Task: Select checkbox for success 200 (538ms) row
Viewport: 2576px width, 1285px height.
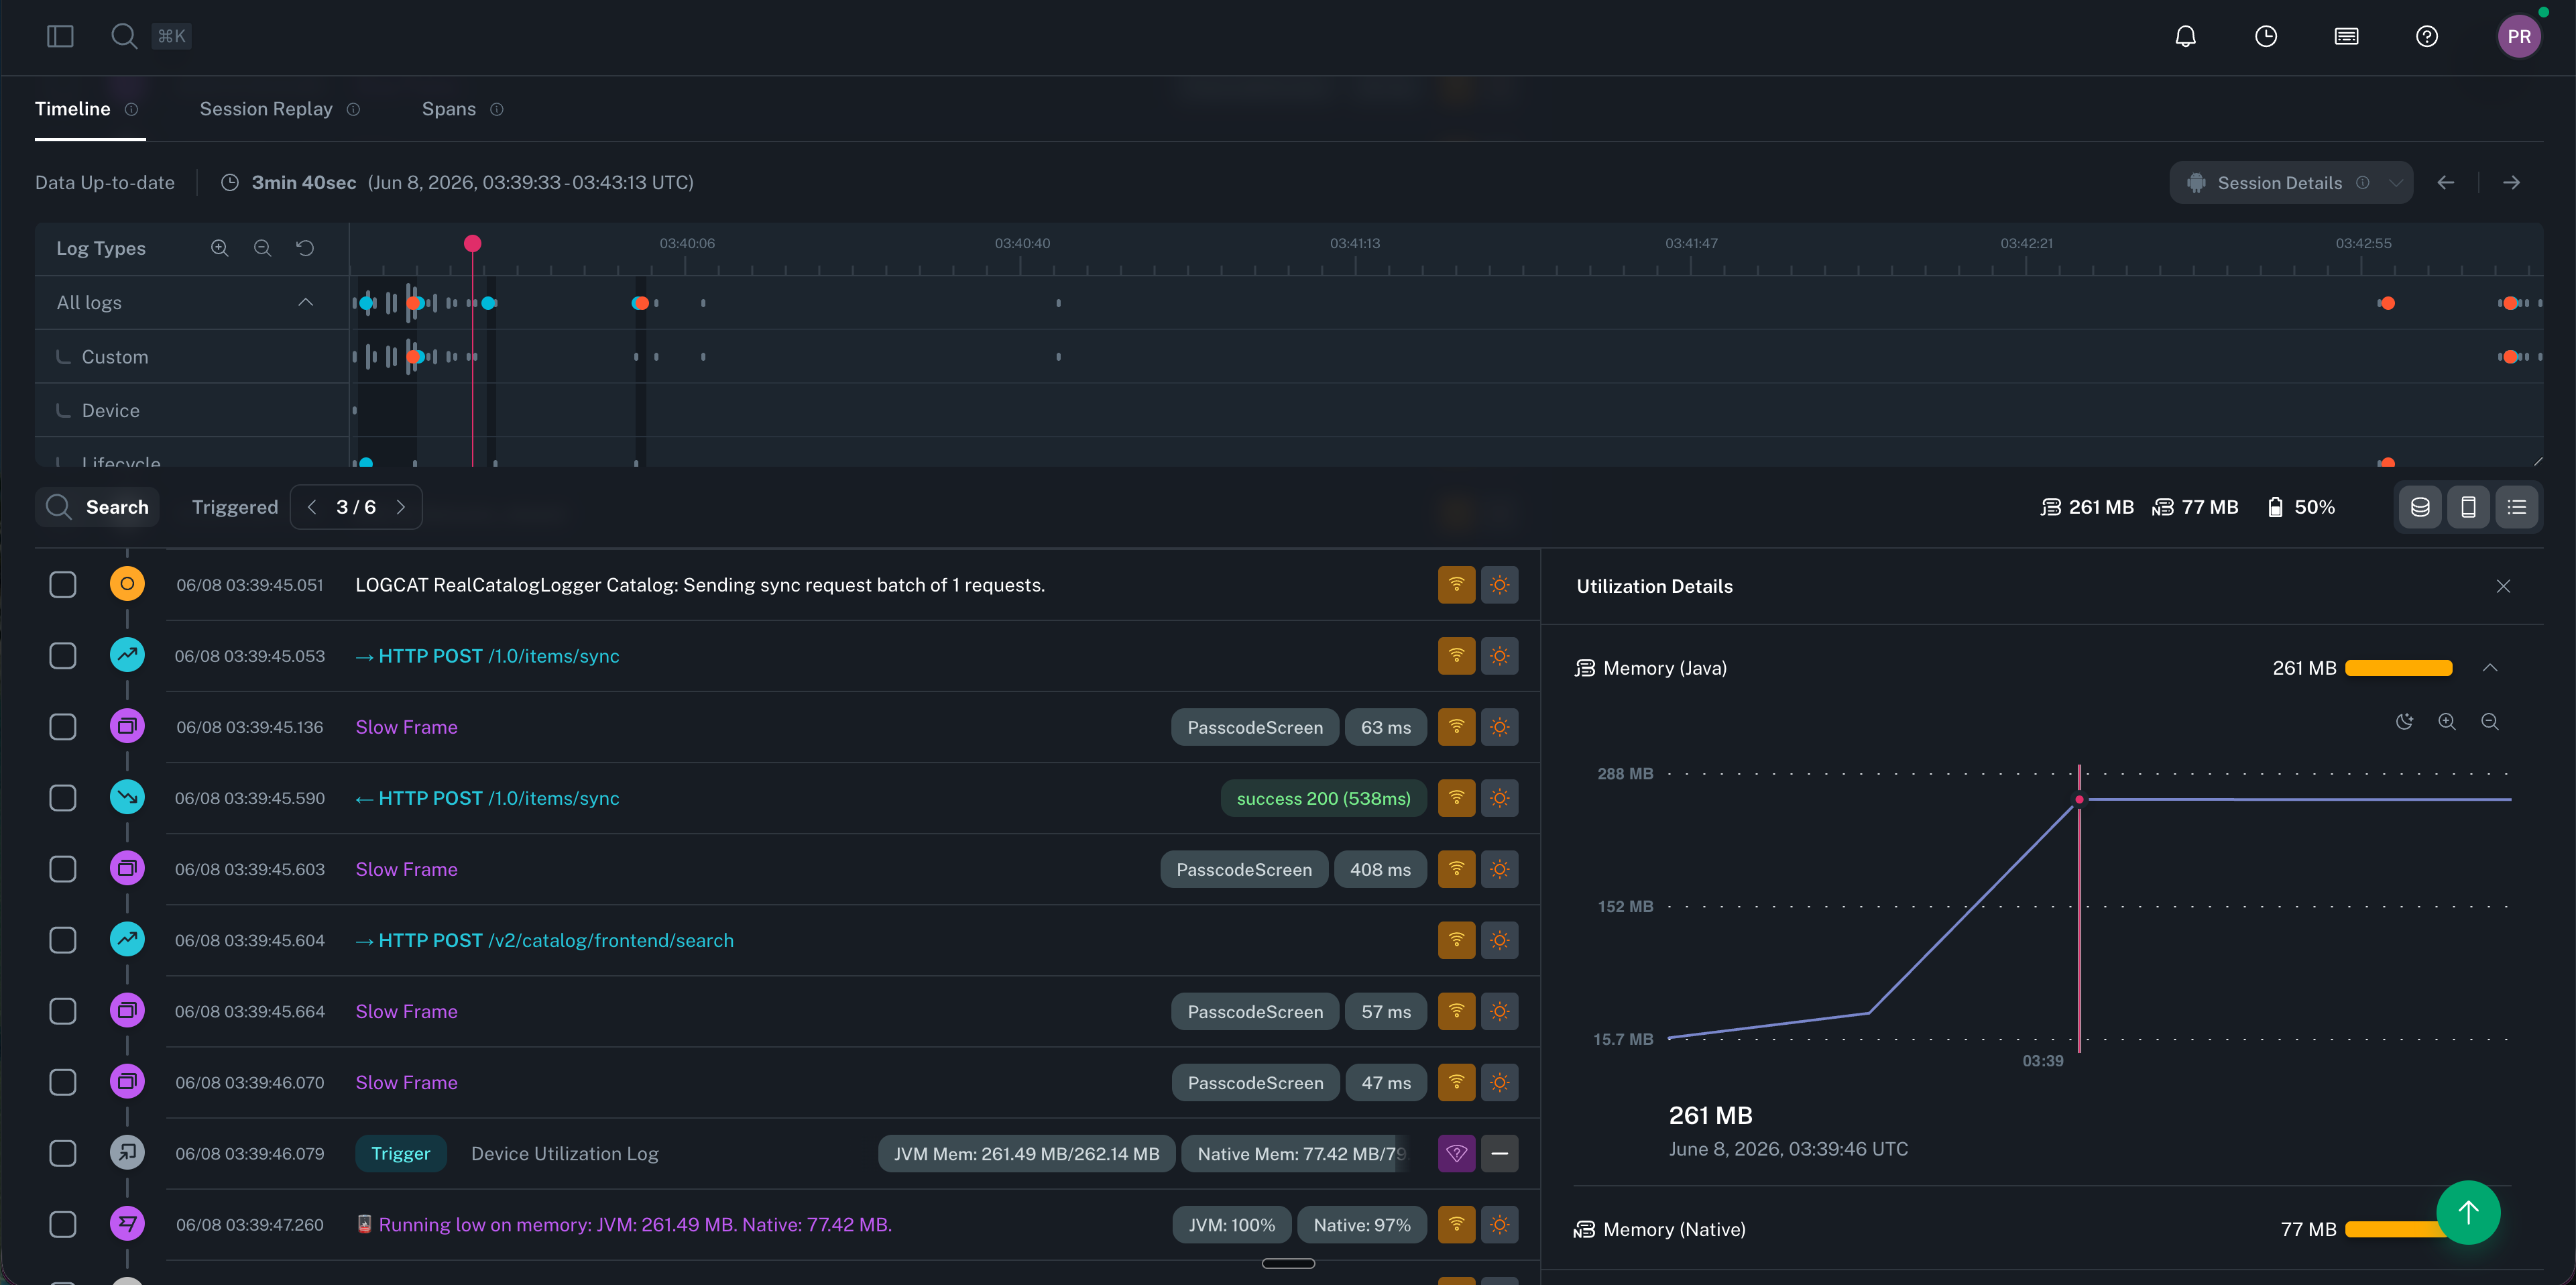Action: (x=63, y=798)
